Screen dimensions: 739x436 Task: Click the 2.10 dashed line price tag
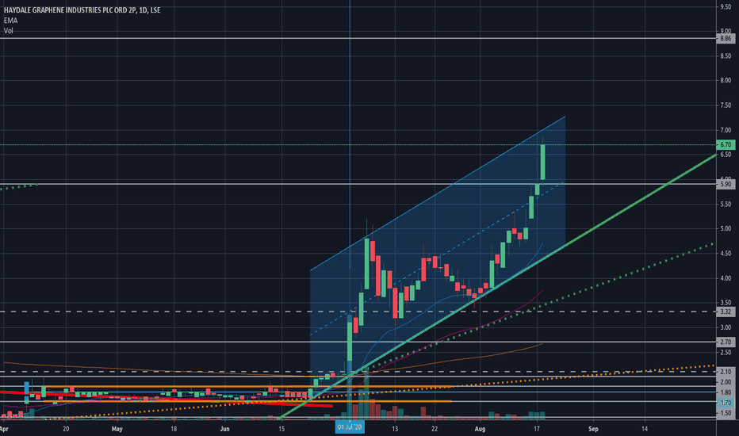(x=726, y=372)
